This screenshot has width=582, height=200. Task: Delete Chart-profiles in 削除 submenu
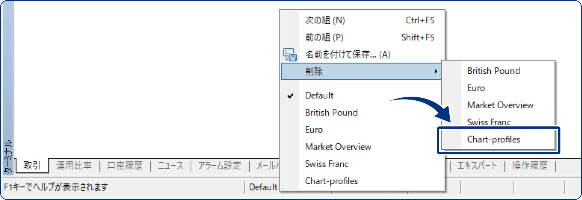[x=498, y=139]
